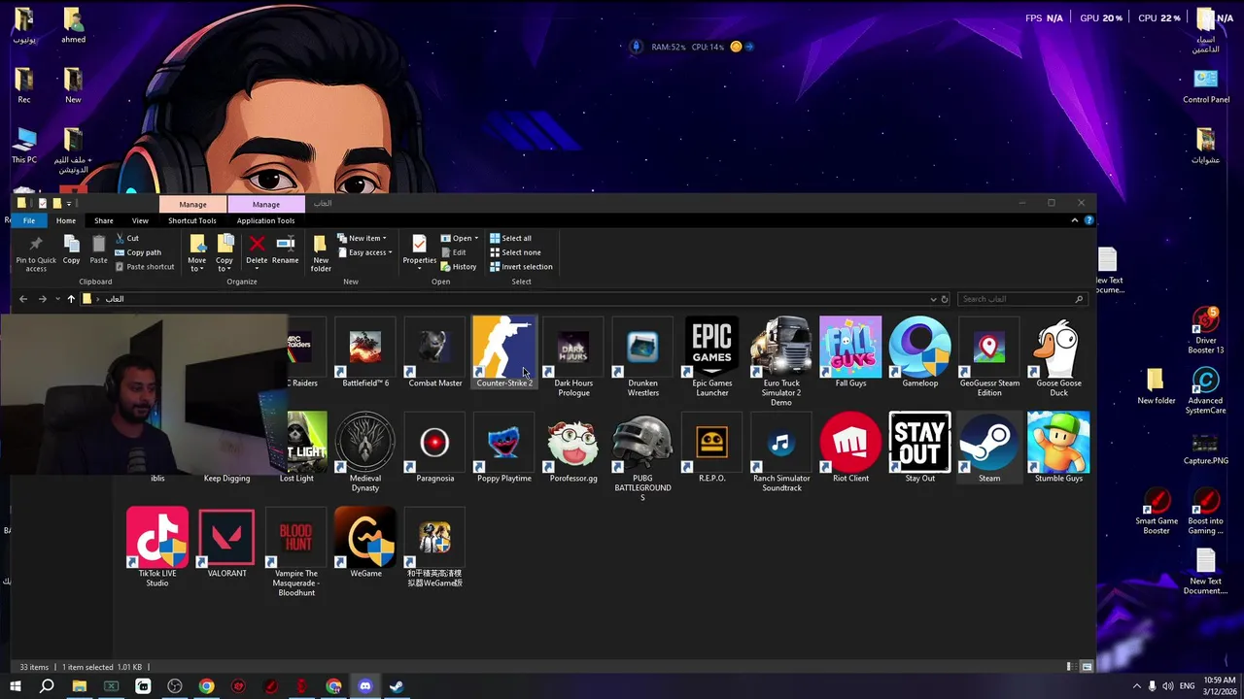
Task: Open the Windows Start menu
Action: pyautogui.click(x=15, y=686)
